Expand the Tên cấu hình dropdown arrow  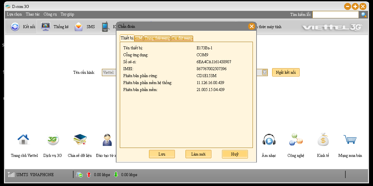point(264,72)
